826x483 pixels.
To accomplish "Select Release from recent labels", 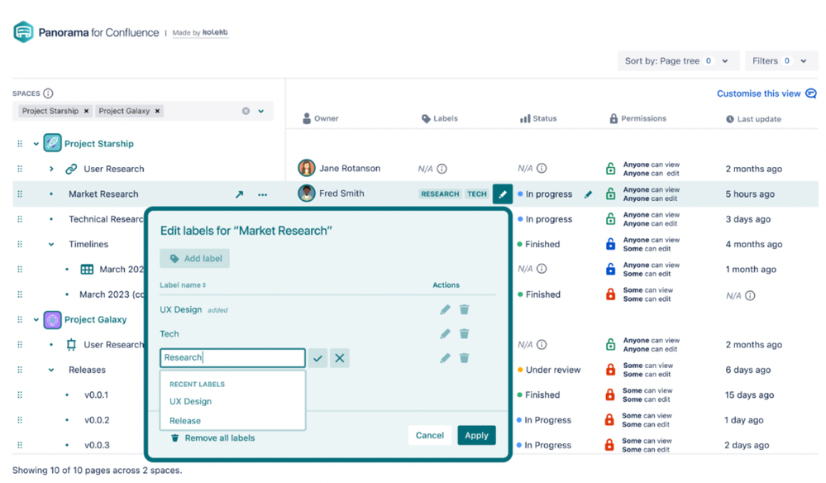I will pyautogui.click(x=185, y=421).
